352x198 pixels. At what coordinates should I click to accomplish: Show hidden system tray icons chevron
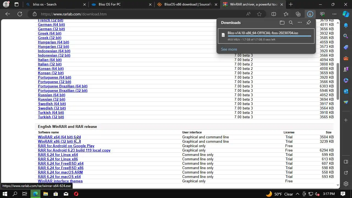tap(298, 194)
